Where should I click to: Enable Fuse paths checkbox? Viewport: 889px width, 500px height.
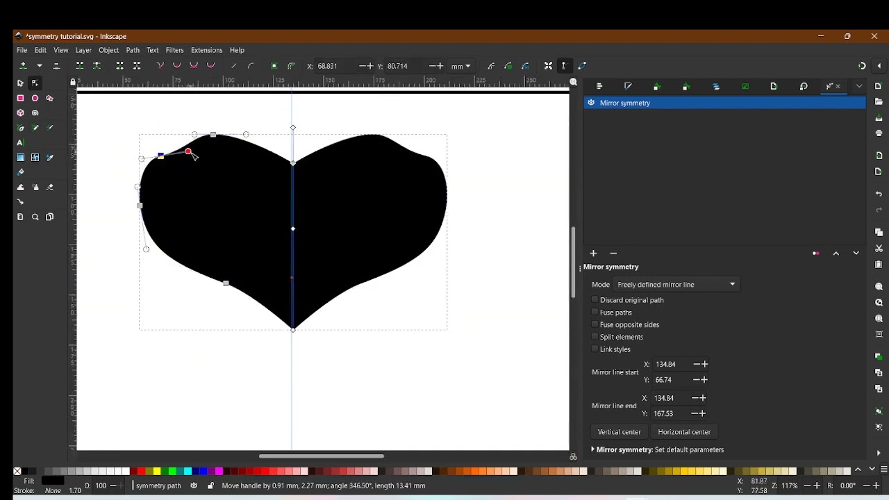[595, 312]
